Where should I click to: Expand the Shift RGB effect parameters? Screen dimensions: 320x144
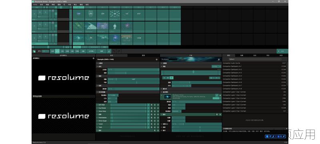pos(97,105)
